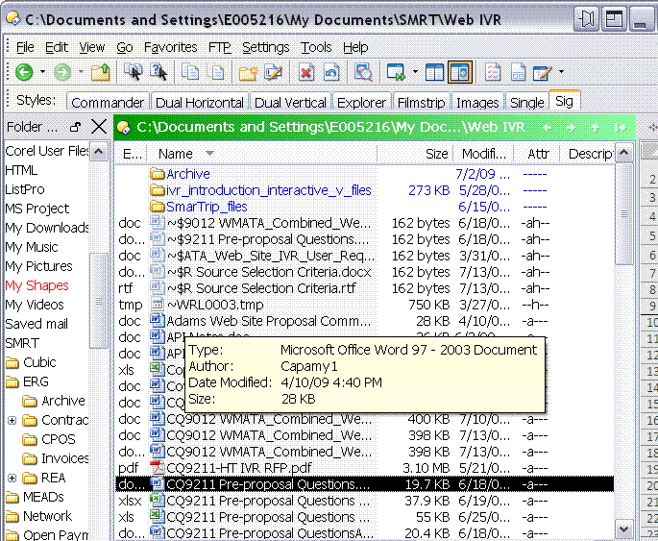Close the Folder pane with X
This screenshot has width=658, height=541.
pos(99,127)
